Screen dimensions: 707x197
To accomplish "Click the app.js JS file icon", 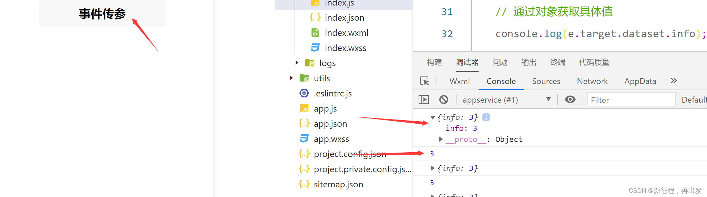I will [304, 108].
